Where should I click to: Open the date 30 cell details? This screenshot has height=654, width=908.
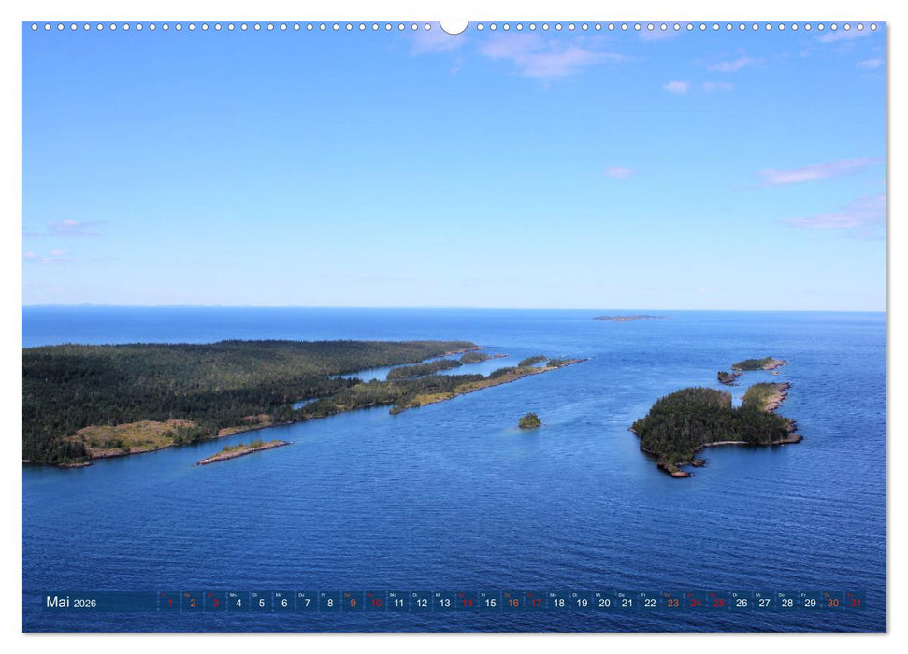(831, 602)
